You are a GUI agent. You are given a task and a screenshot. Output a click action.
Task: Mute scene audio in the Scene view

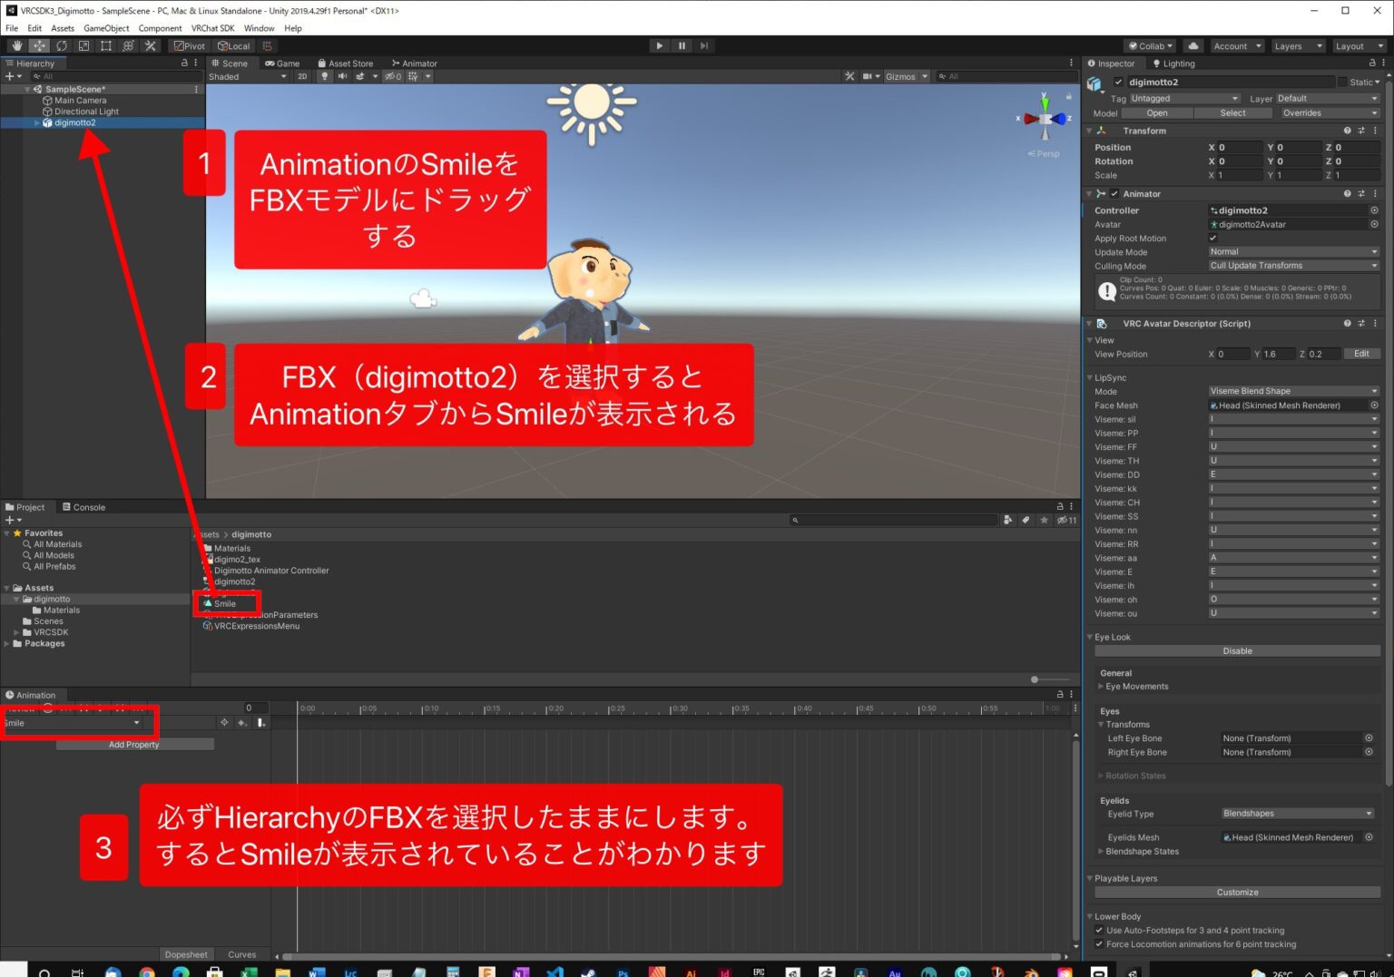tap(342, 76)
